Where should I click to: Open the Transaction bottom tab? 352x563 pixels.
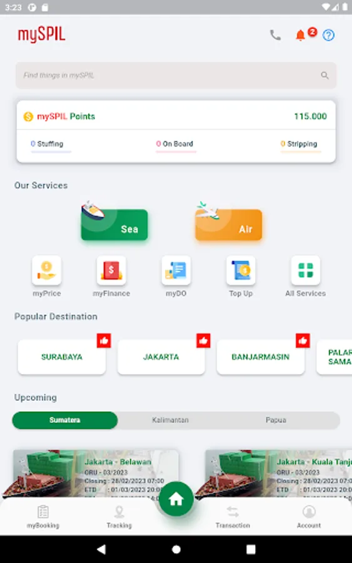click(233, 516)
